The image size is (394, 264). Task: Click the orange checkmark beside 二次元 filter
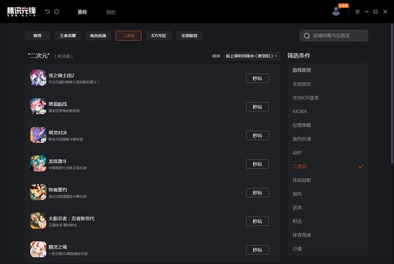[361, 166]
